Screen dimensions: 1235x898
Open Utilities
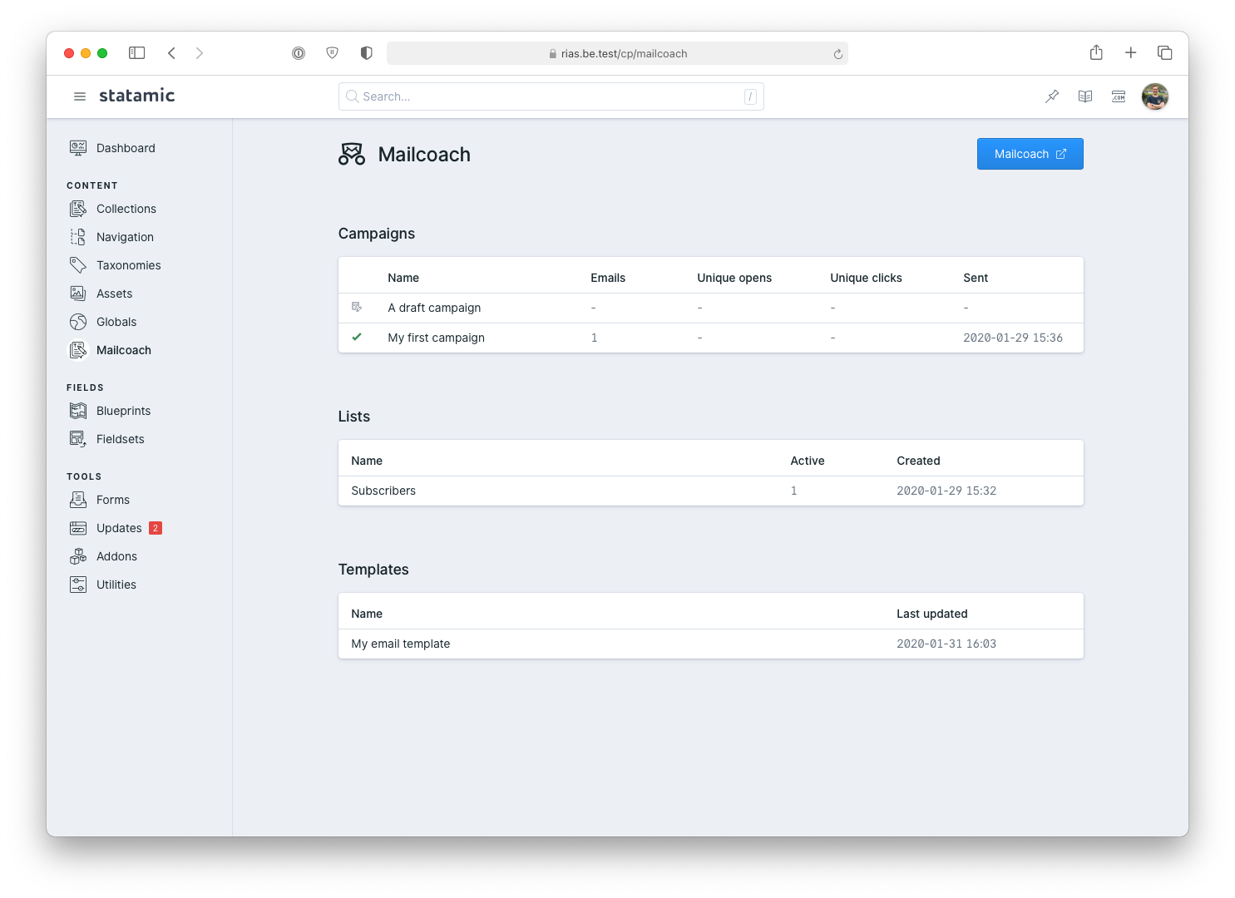(x=116, y=585)
